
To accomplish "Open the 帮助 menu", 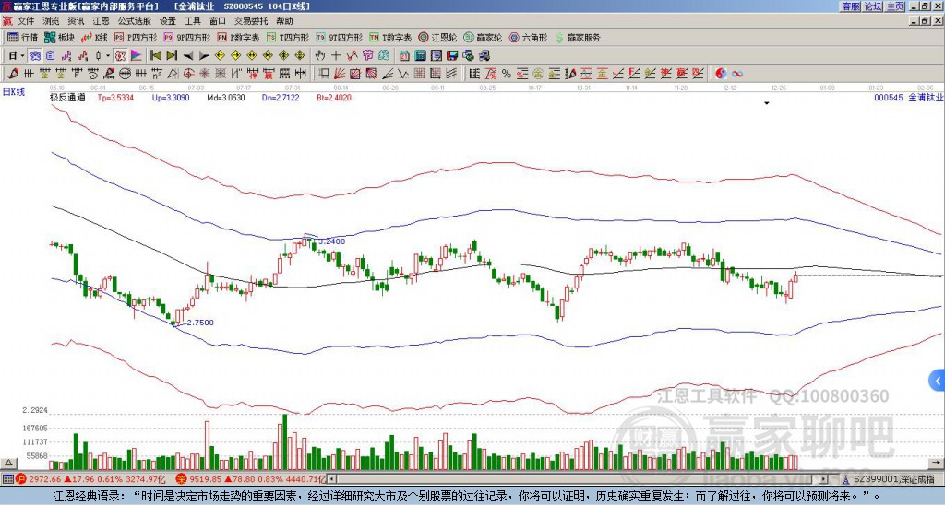I will (x=284, y=21).
